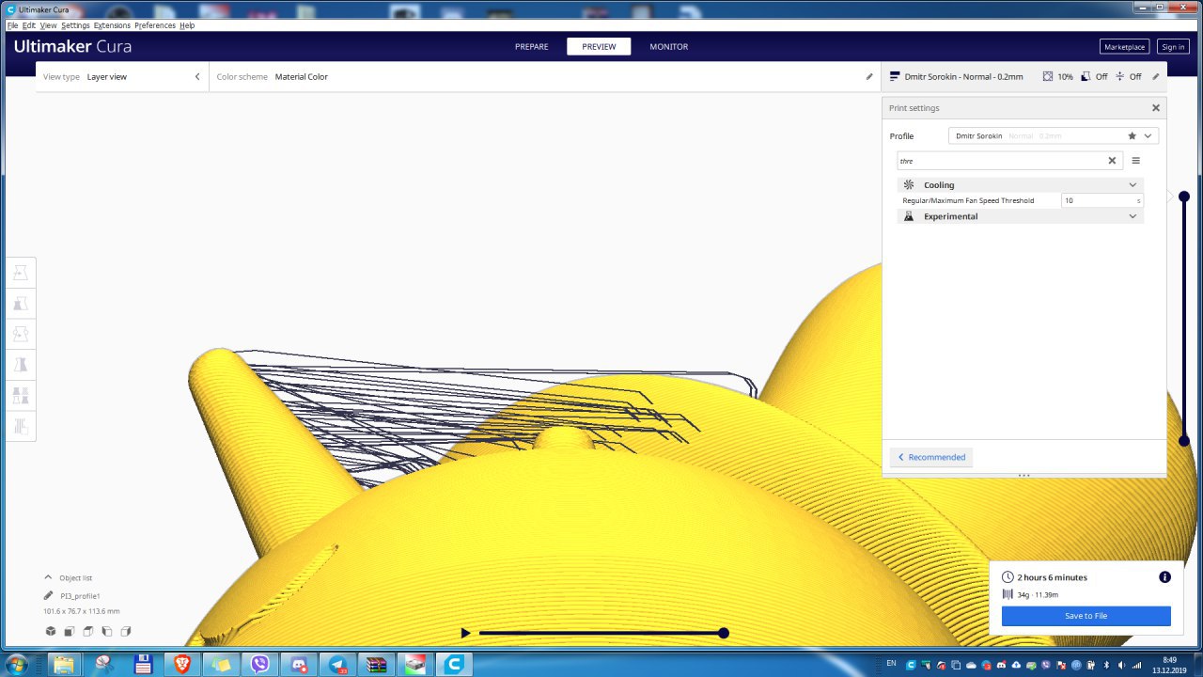Open Discord from taskbar

[299, 665]
